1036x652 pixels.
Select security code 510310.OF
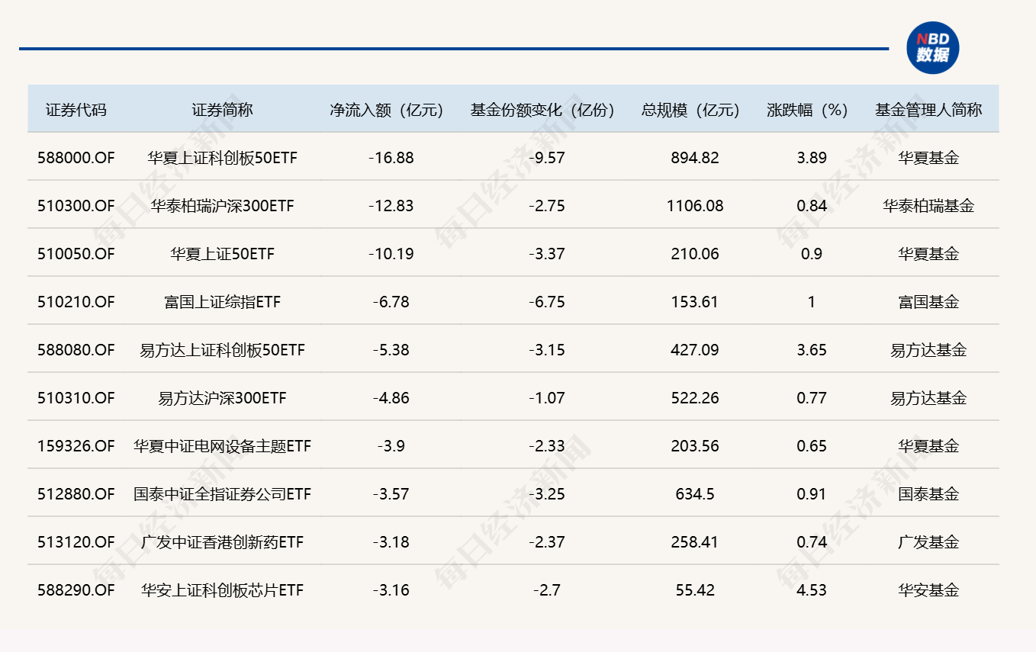tap(76, 398)
